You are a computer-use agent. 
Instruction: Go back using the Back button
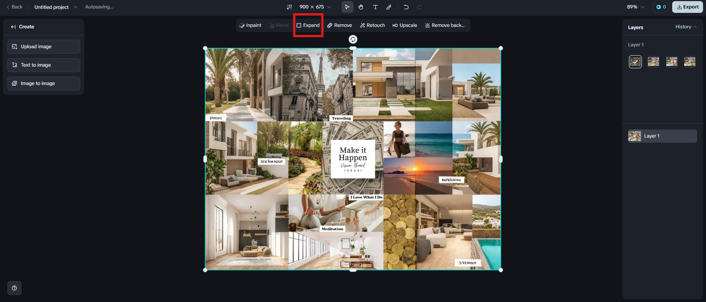coord(15,7)
